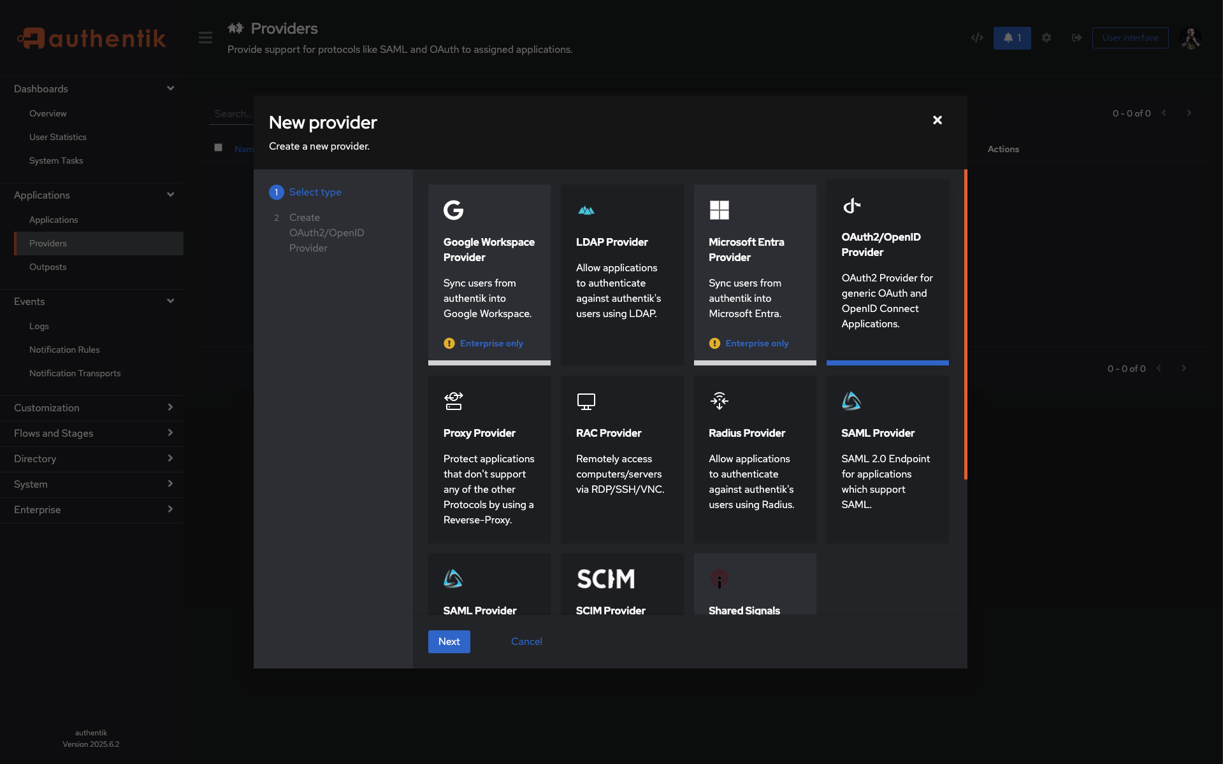Toggle the select-all checkbox in providers table

(218, 148)
